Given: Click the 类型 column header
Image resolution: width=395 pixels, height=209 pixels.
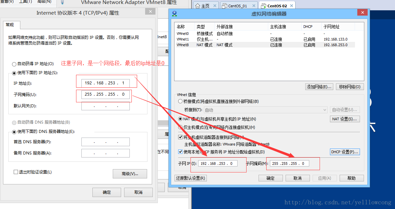Looking at the screenshot, I should click(x=205, y=27).
